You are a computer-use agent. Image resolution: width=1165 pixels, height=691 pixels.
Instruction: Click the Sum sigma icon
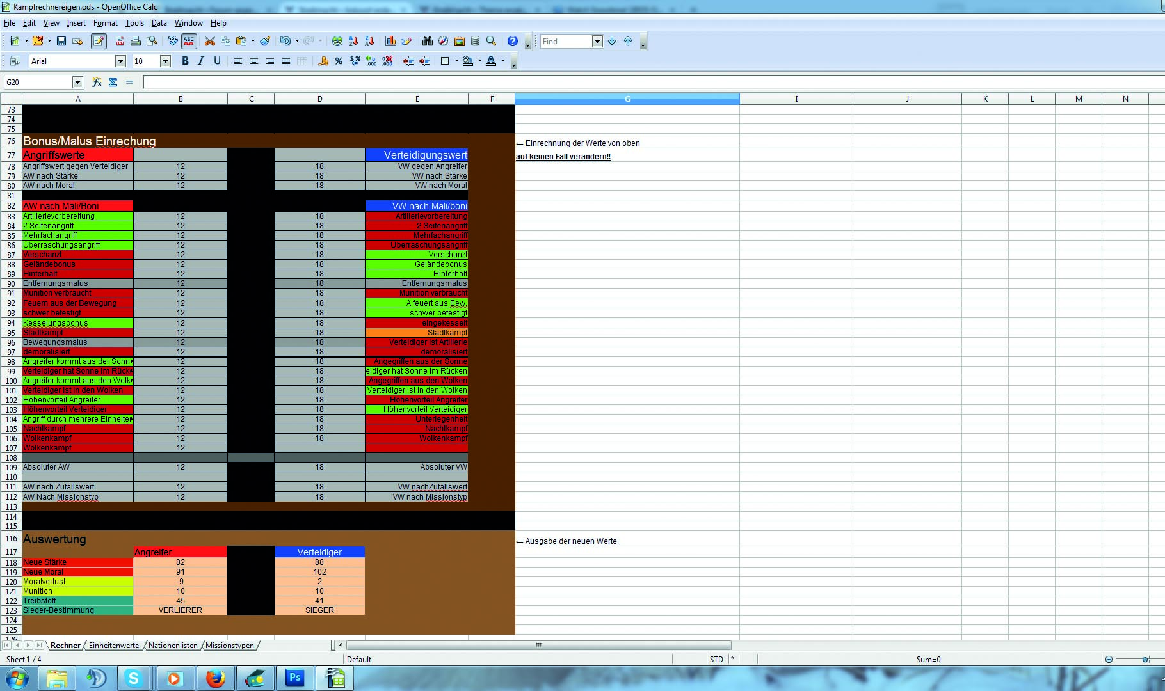pyautogui.click(x=113, y=83)
